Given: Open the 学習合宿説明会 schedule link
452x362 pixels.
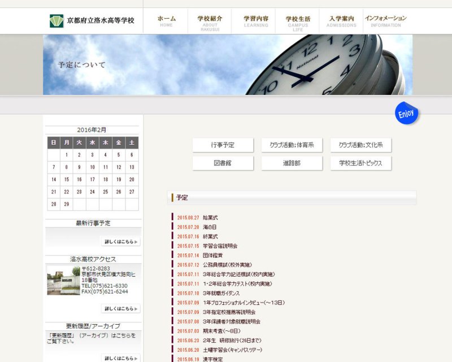Looking at the screenshot, I should click(x=220, y=246).
